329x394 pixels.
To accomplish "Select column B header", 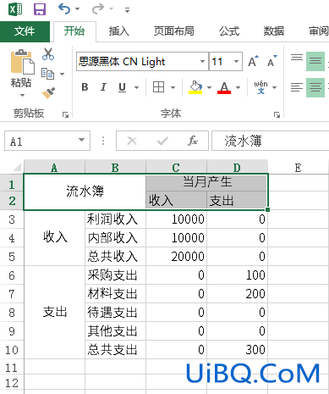I will [115, 168].
